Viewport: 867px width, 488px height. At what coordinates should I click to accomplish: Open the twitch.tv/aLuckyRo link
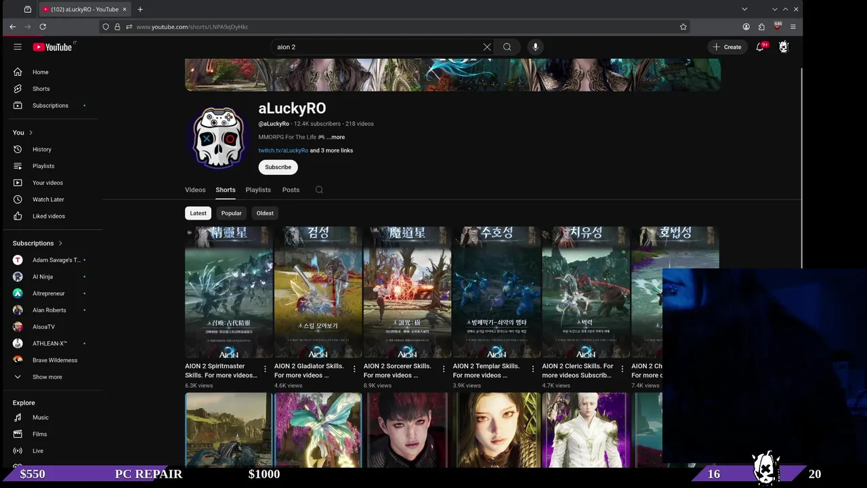[283, 150]
